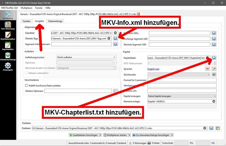Viewport: 226px width, 146px height.
Task: Click into Weitere Optionen input field
Action: pyautogui.click(x=78, y=91)
